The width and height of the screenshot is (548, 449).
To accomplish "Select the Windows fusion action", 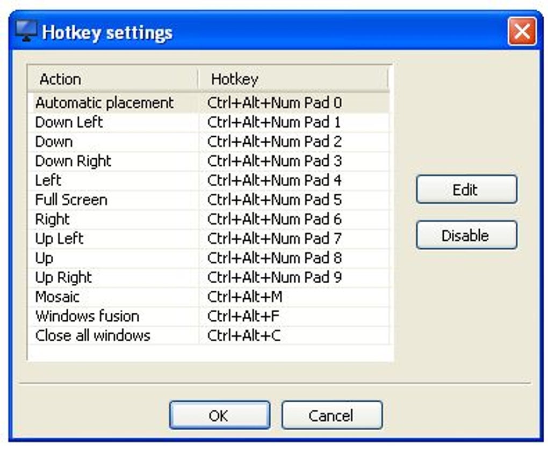I will 88,316.
